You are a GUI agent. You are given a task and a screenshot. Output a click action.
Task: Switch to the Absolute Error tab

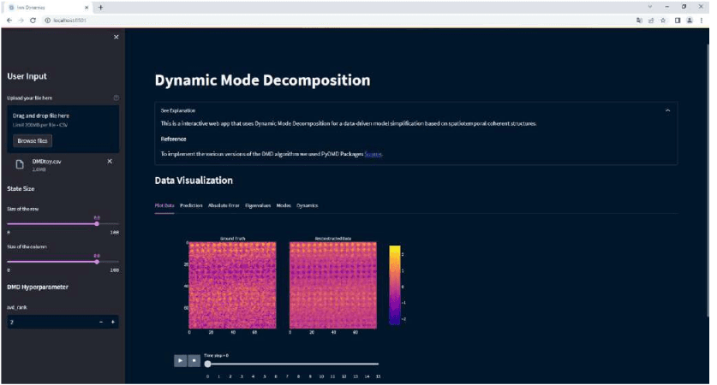[x=224, y=205]
